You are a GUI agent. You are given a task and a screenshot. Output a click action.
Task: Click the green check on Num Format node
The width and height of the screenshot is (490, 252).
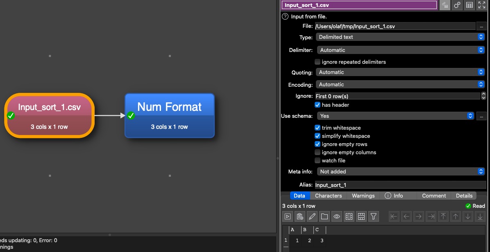pyautogui.click(x=131, y=116)
